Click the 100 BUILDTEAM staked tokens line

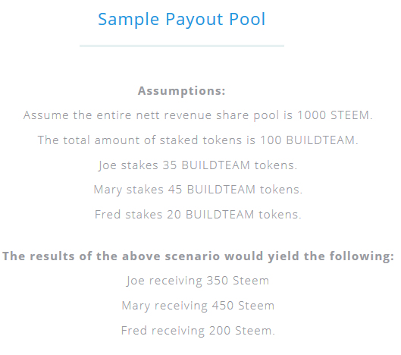point(198,140)
